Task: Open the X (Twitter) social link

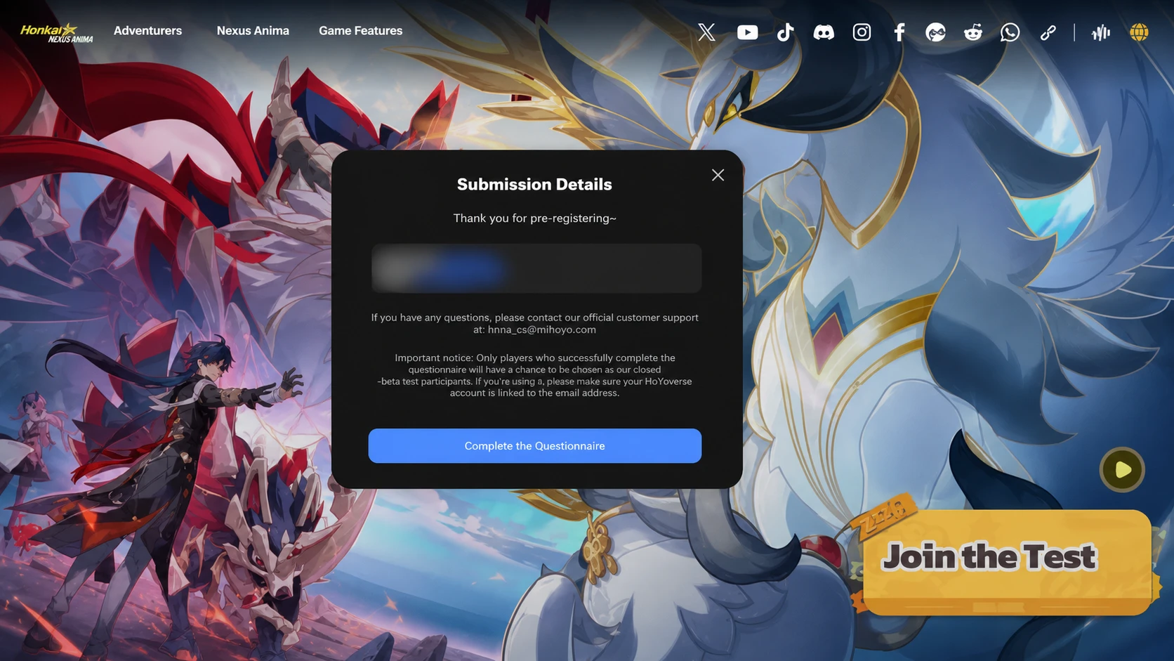Action: pyautogui.click(x=706, y=32)
